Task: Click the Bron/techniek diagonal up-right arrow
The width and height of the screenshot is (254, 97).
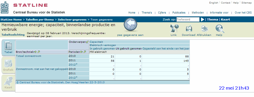Action: 39,52
